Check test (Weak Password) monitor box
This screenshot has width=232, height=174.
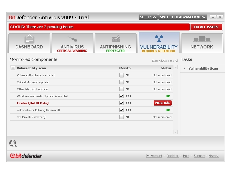pyautogui.click(x=122, y=117)
